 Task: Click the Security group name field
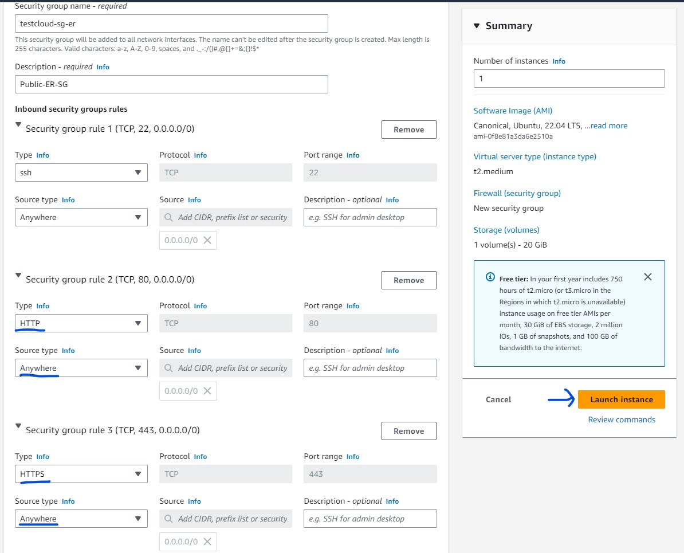[171, 23]
